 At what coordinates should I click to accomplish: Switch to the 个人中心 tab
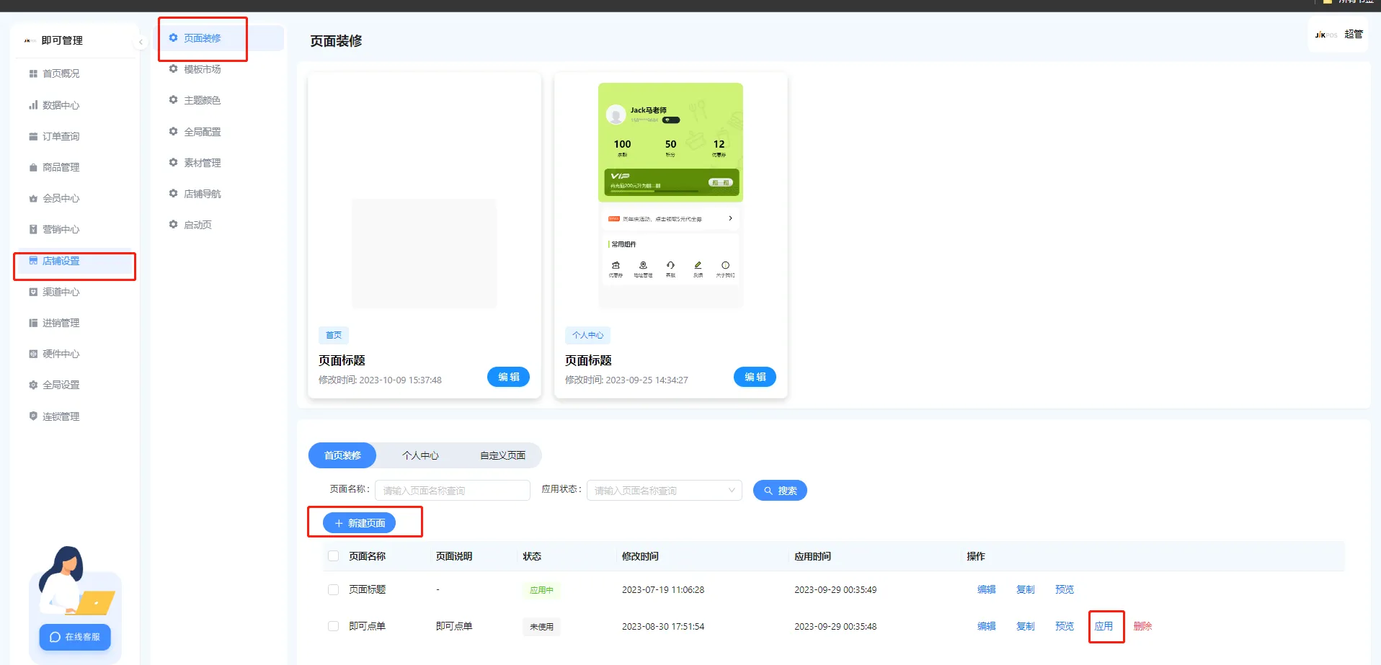pos(420,455)
